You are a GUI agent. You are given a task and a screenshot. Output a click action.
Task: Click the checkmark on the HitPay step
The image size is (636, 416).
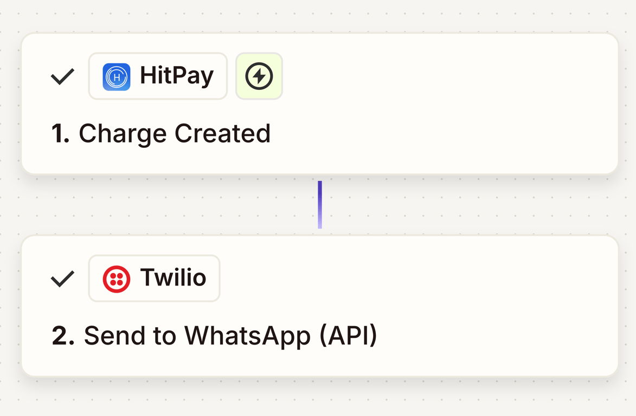(63, 76)
